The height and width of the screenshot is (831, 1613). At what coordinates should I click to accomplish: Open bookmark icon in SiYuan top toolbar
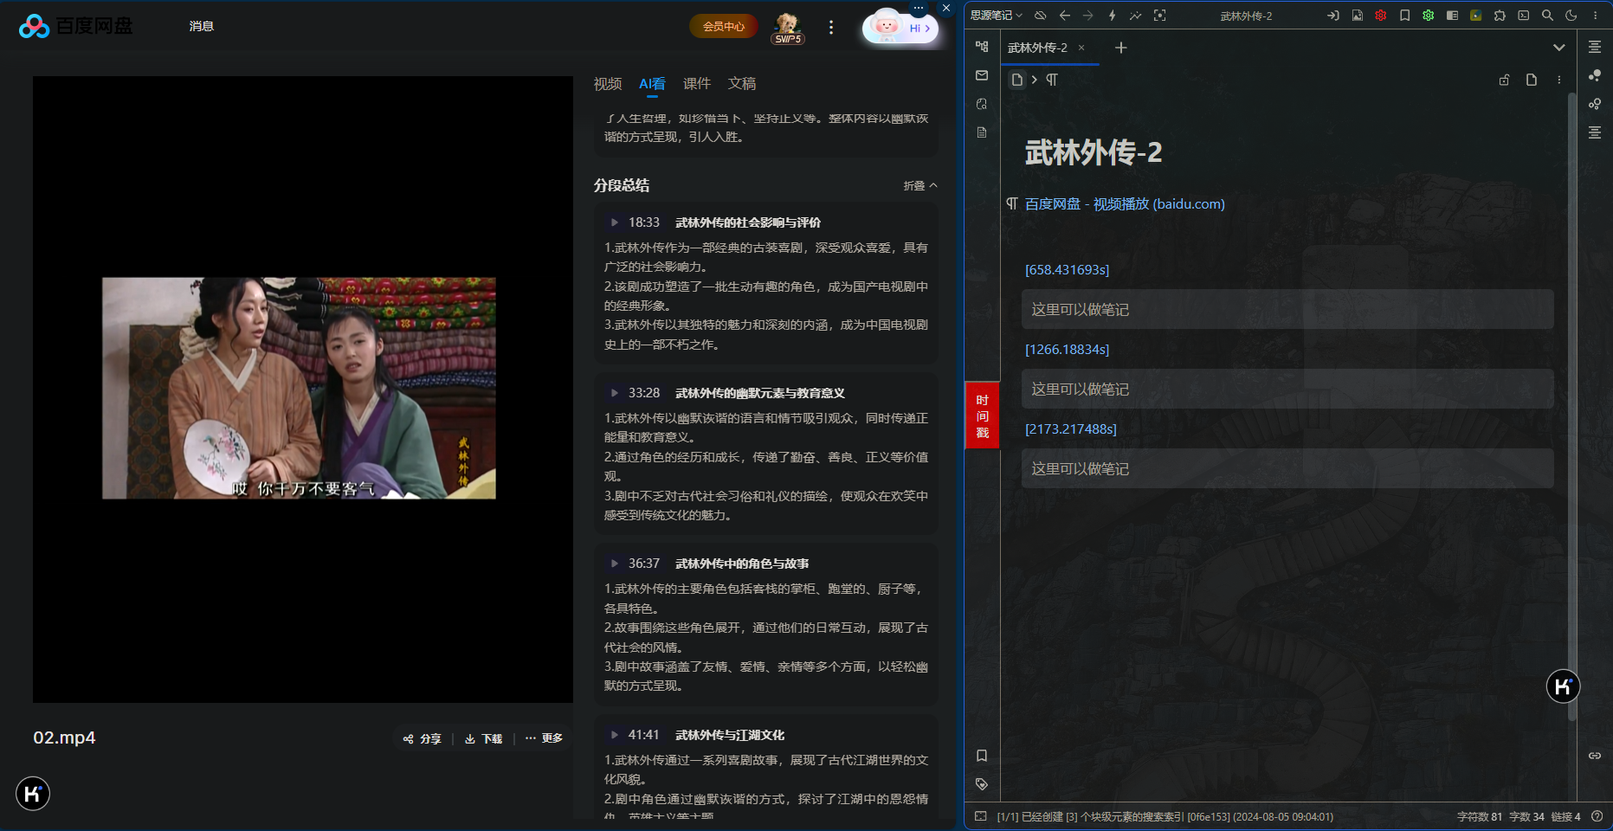(1404, 16)
